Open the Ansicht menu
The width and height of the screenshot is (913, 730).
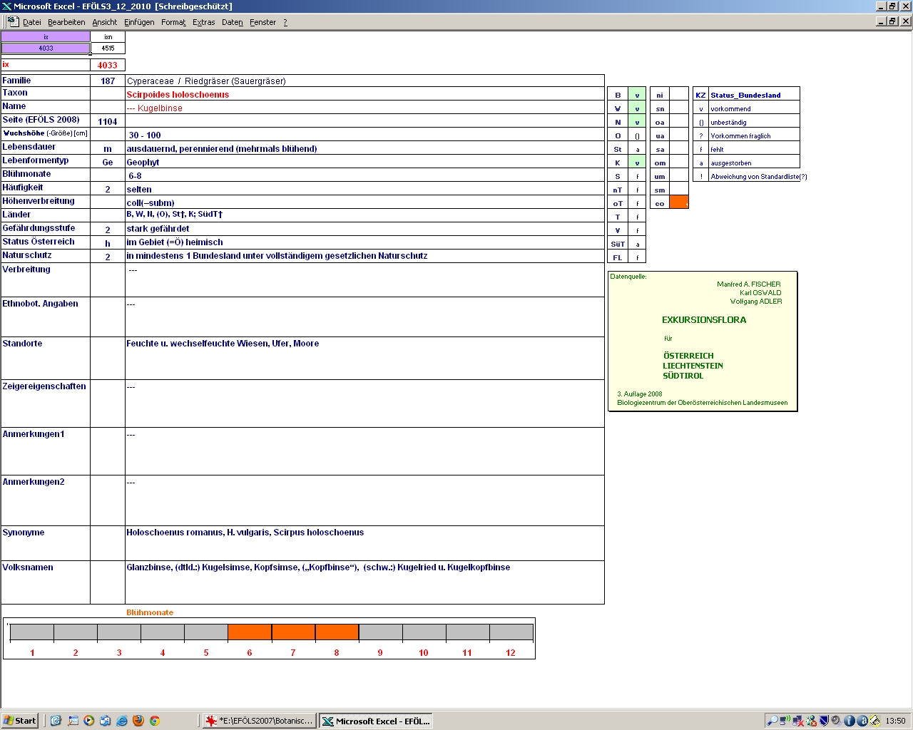tap(105, 22)
